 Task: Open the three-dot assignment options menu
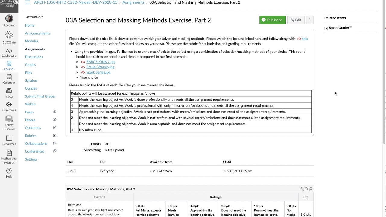click(310, 20)
